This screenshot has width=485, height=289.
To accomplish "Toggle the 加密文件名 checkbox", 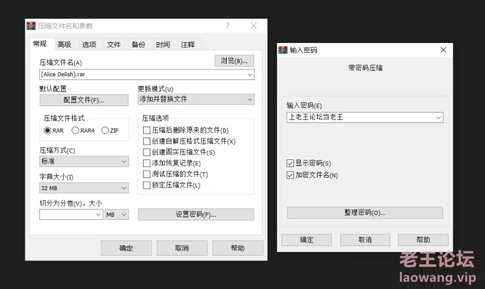I will pyautogui.click(x=290, y=175).
